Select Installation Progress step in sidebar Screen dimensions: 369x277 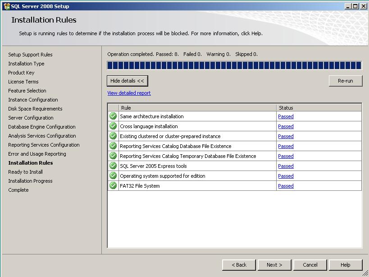(30, 181)
